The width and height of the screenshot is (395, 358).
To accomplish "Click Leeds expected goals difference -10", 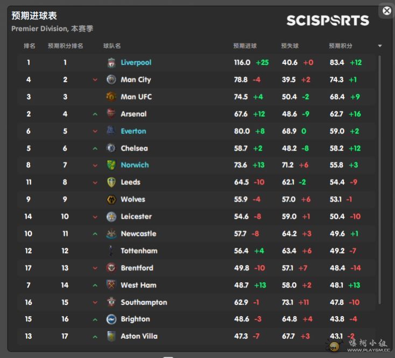I will pos(259,182).
